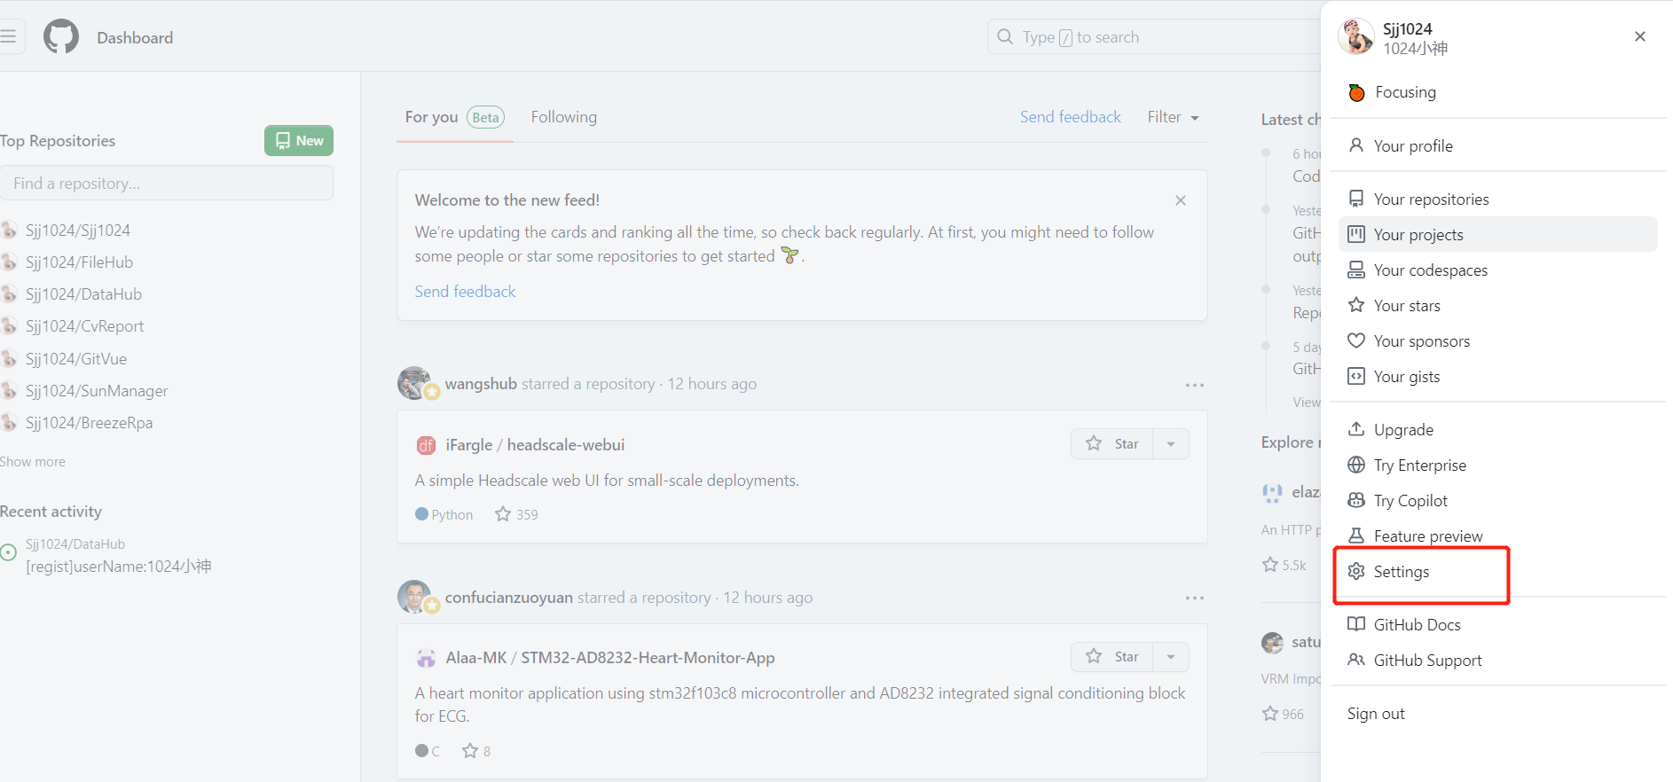Switch to the Following tab
The width and height of the screenshot is (1673, 782).
564,117
